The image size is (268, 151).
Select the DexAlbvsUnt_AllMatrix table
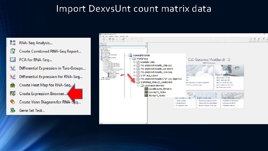(160, 89)
